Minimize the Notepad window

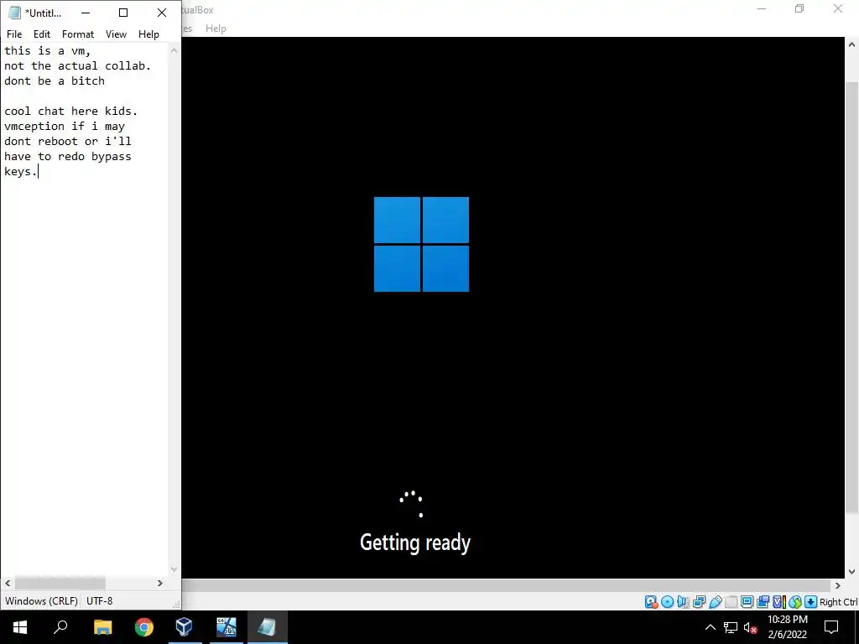click(85, 13)
